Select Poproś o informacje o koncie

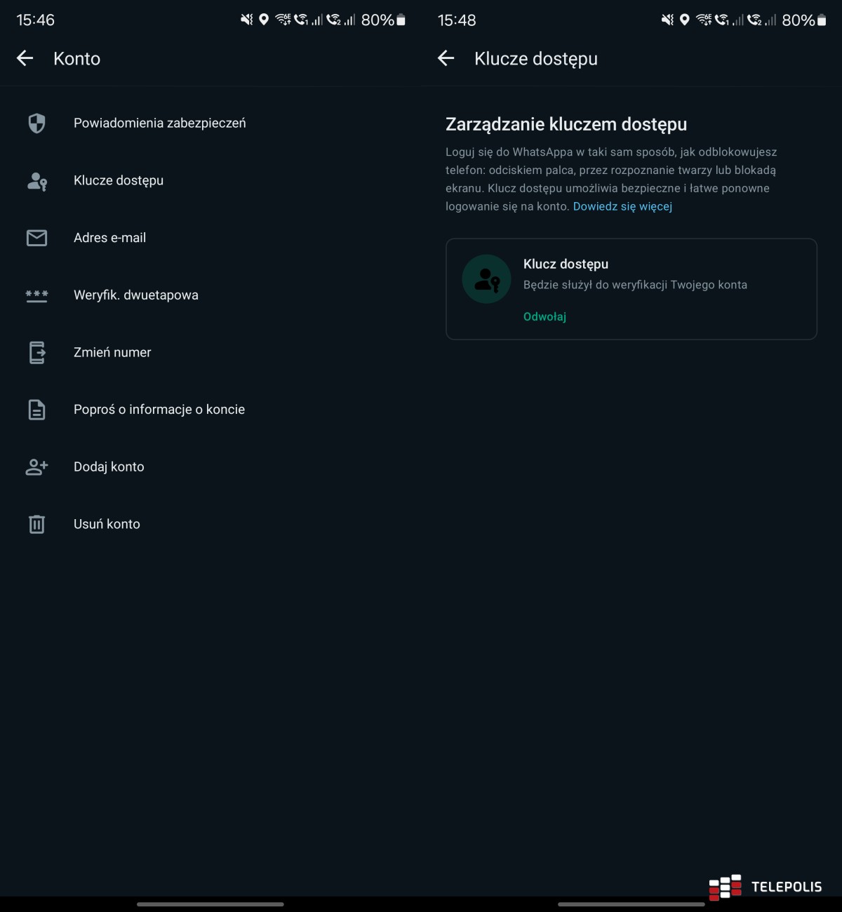159,410
